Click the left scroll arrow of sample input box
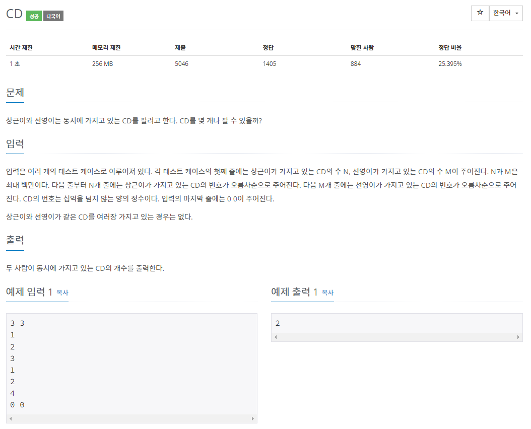The image size is (531, 429). pyautogui.click(x=10, y=418)
